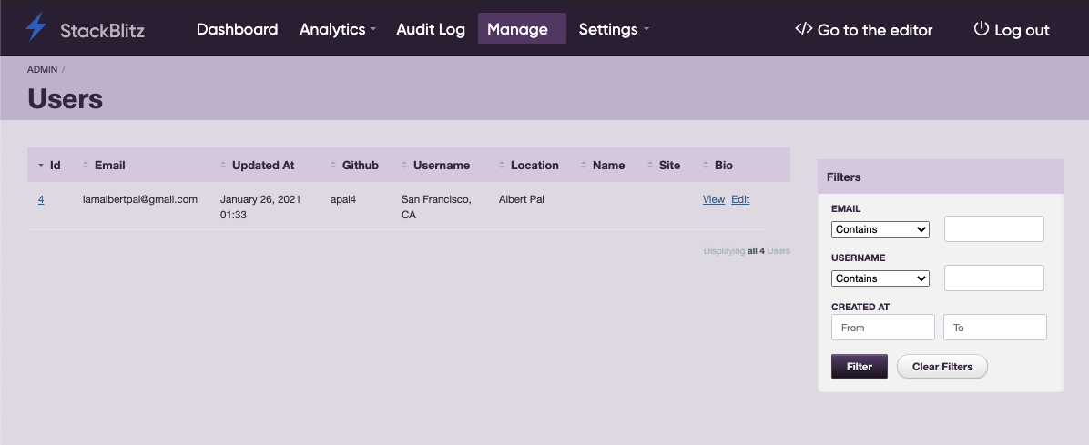Click the StackBlitz lightning bolt logo
The image size is (1089, 445).
tap(36, 28)
